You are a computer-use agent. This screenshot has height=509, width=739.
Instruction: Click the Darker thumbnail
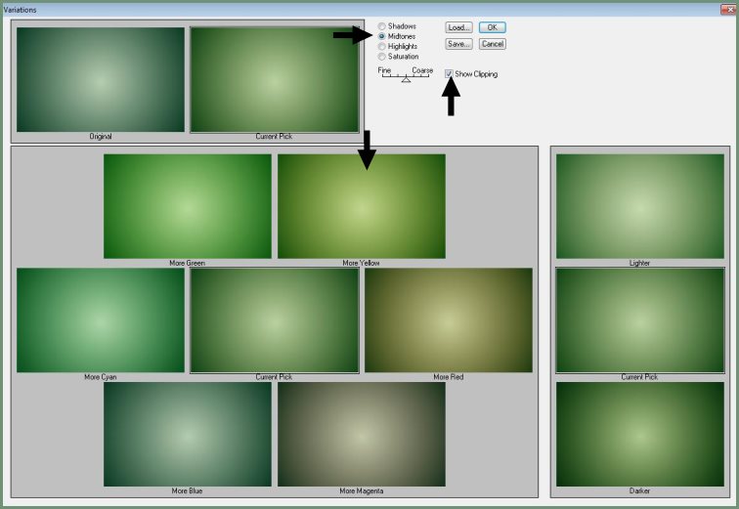(x=640, y=434)
